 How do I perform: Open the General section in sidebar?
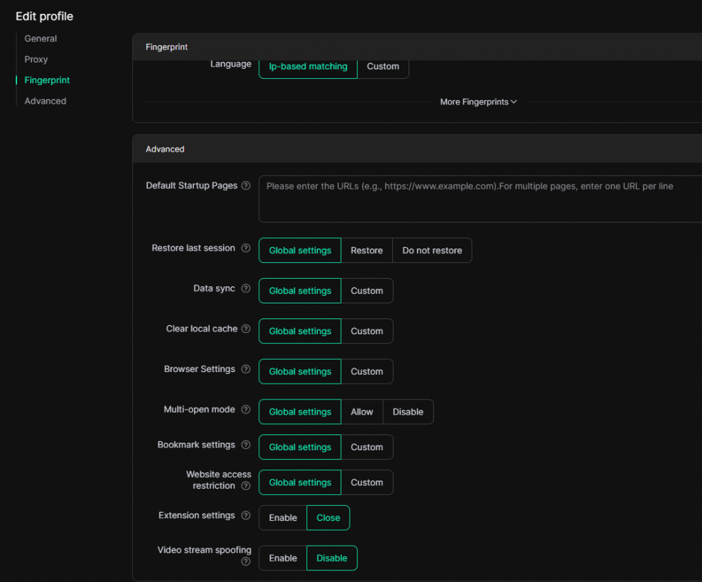click(40, 39)
